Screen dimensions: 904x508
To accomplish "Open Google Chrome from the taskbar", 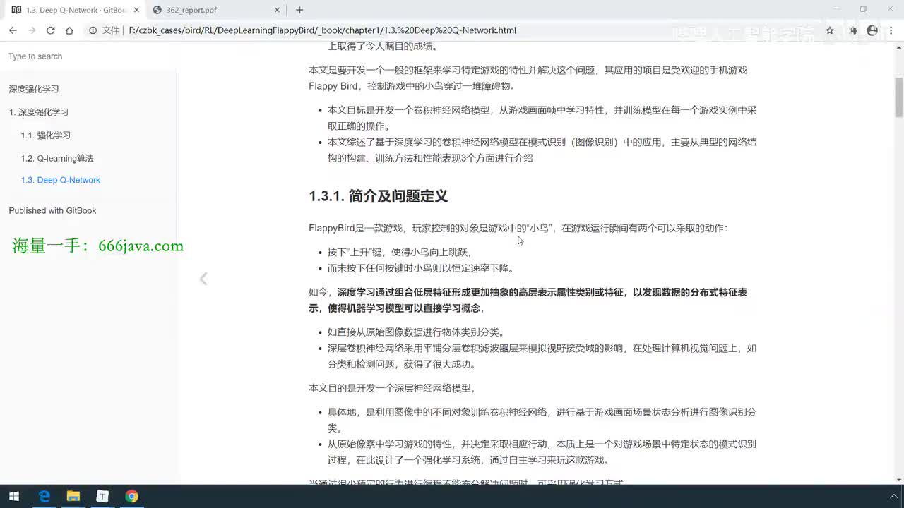I will (x=132, y=496).
